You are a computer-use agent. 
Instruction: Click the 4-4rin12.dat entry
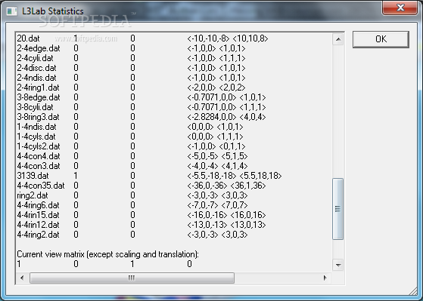pos(39,225)
